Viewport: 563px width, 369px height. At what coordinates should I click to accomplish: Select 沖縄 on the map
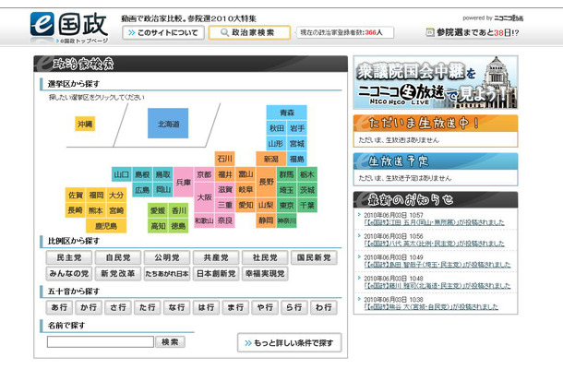(x=85, y=124)
